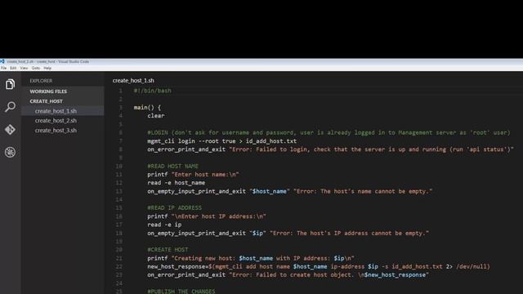Click the 'Creating new host' printf line
Image resolution: width=523 pixels, height=294 pixels.
tap(251, 258)
